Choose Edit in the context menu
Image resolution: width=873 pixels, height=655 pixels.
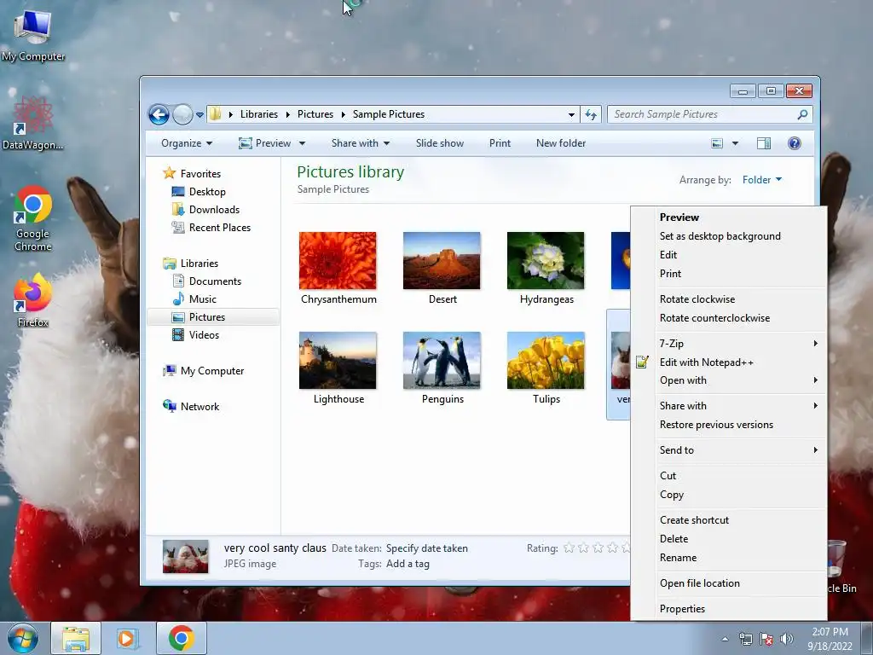click(x=728, y=254)
